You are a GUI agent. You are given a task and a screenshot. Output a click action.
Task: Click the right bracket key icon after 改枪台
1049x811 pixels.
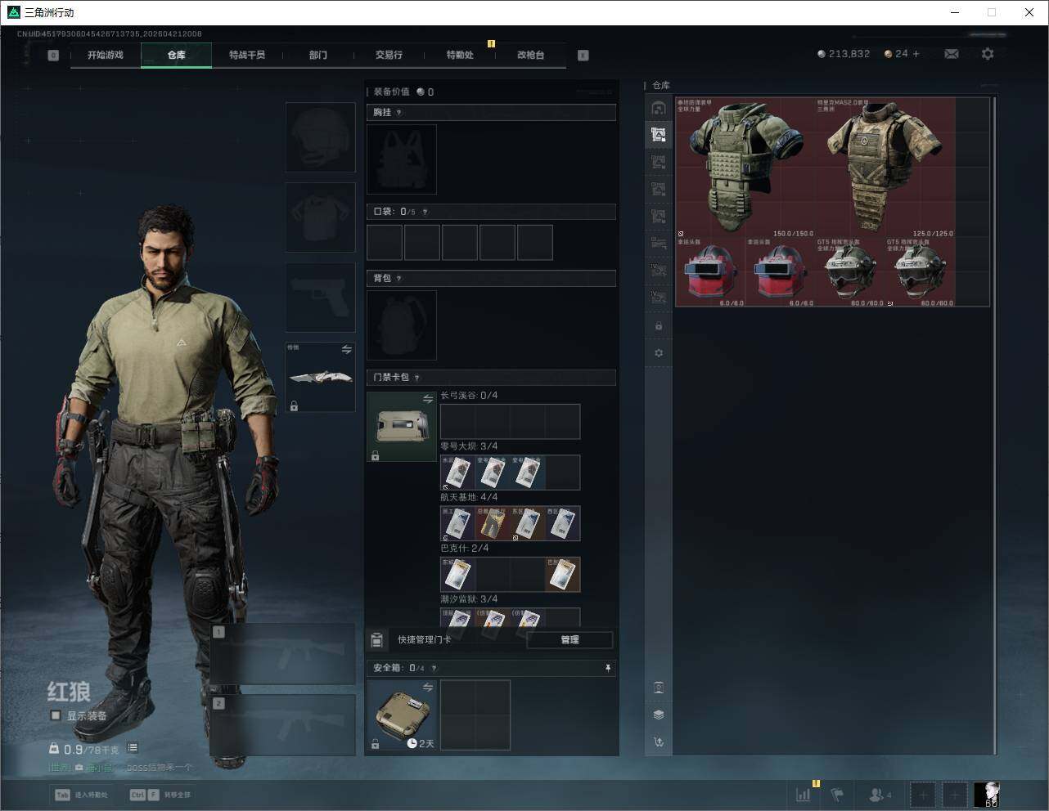583,56
